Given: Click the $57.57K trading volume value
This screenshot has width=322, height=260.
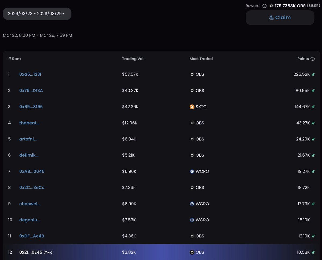Looking at the screenshot, I should [130, 74].
